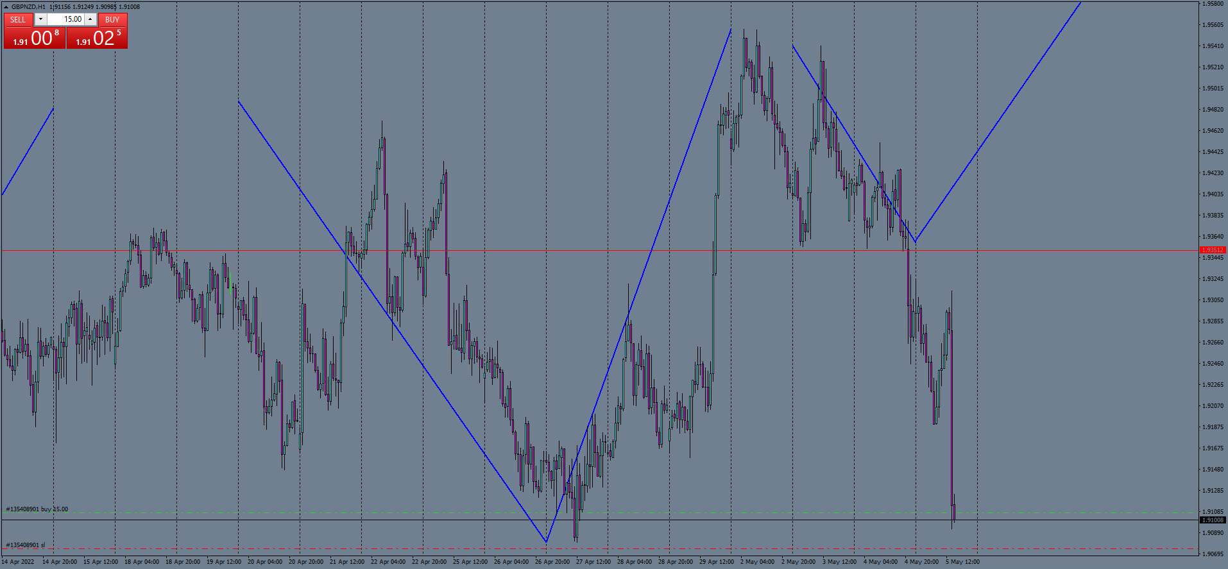The width and height of the screenshot is (1228, 569).
Task: Click the 1.91285 price scale label
Action: 1213,491
